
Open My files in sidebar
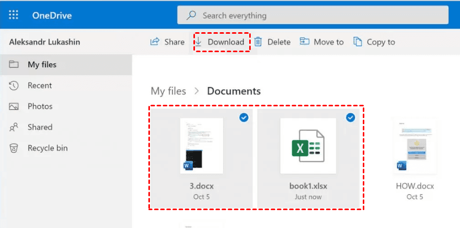[66, 64]
